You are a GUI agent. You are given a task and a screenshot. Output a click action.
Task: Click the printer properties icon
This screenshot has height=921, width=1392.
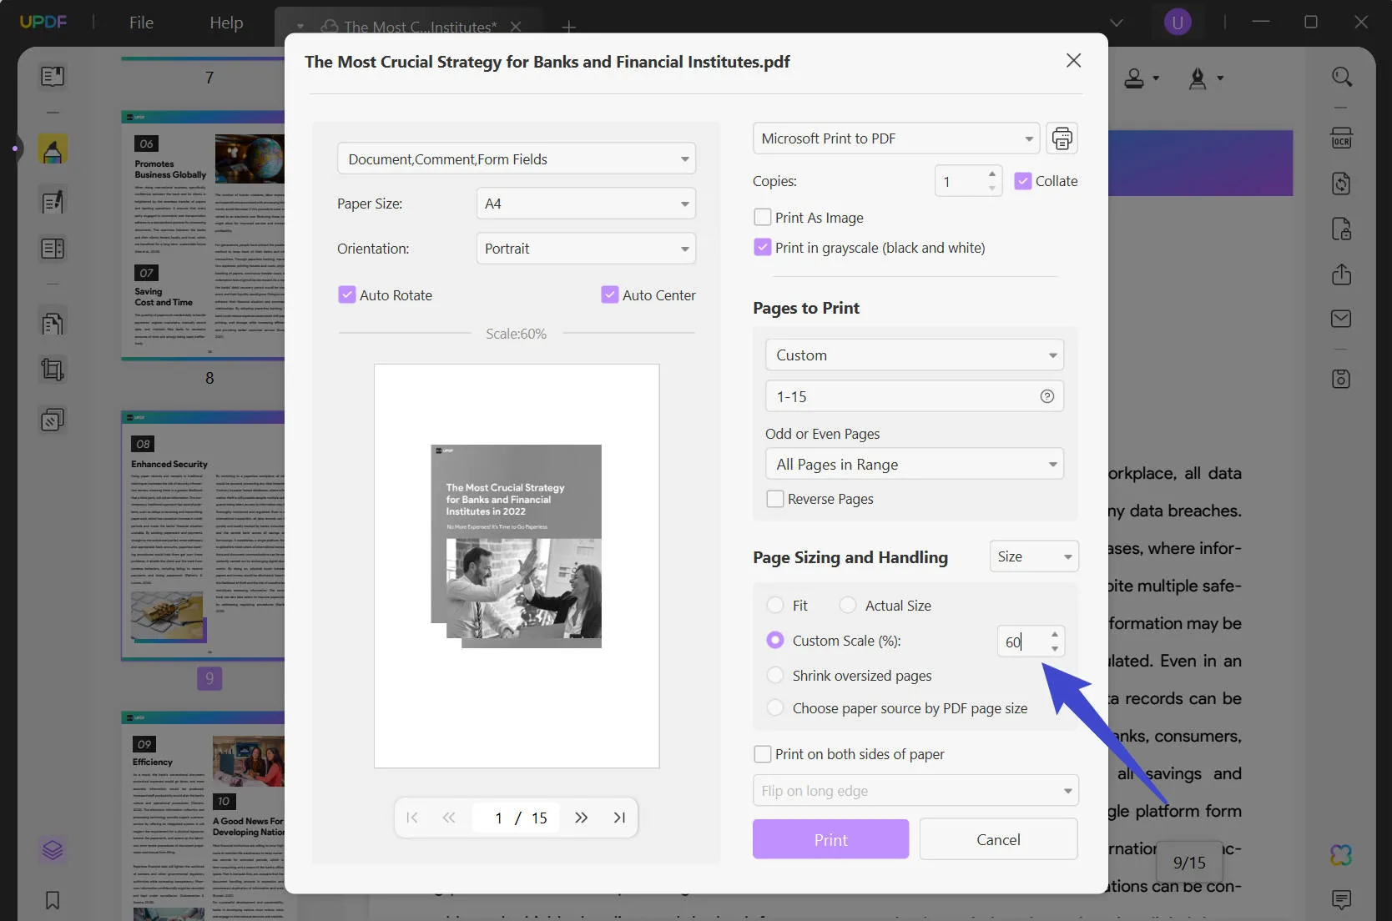(1062, 138)
